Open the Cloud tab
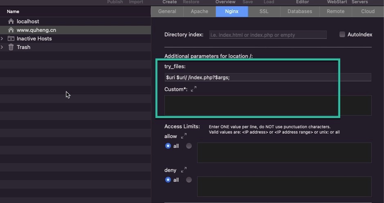The image size is (384, 203). 368,11
